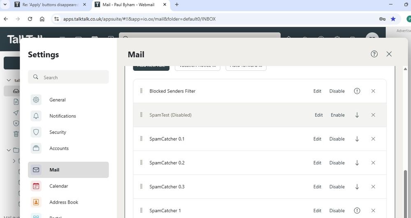This screenshot has width=411, height=218.
Task: Edit the SpamCatcher 1 rule
Action: pyautogui.click(x=317, y=211)
